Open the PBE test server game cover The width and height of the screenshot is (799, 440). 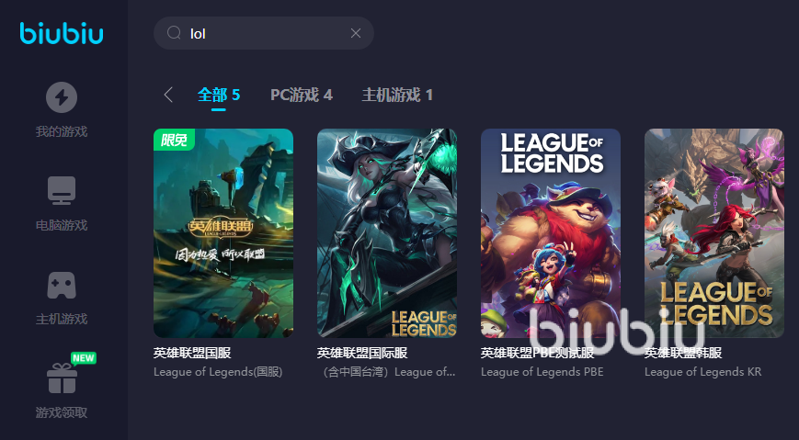pos(551,233)
